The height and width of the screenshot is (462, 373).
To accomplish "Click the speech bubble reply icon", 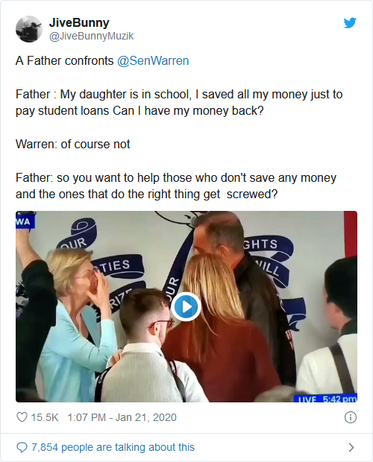I will click(x=22, y=447).
